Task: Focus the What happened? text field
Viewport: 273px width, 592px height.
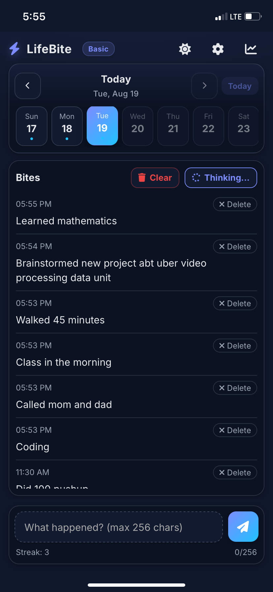Action: pos(119,527)
